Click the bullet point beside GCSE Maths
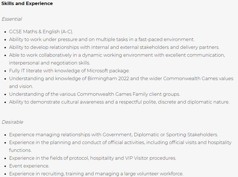The image size is (238, 177). pos(5,32)
